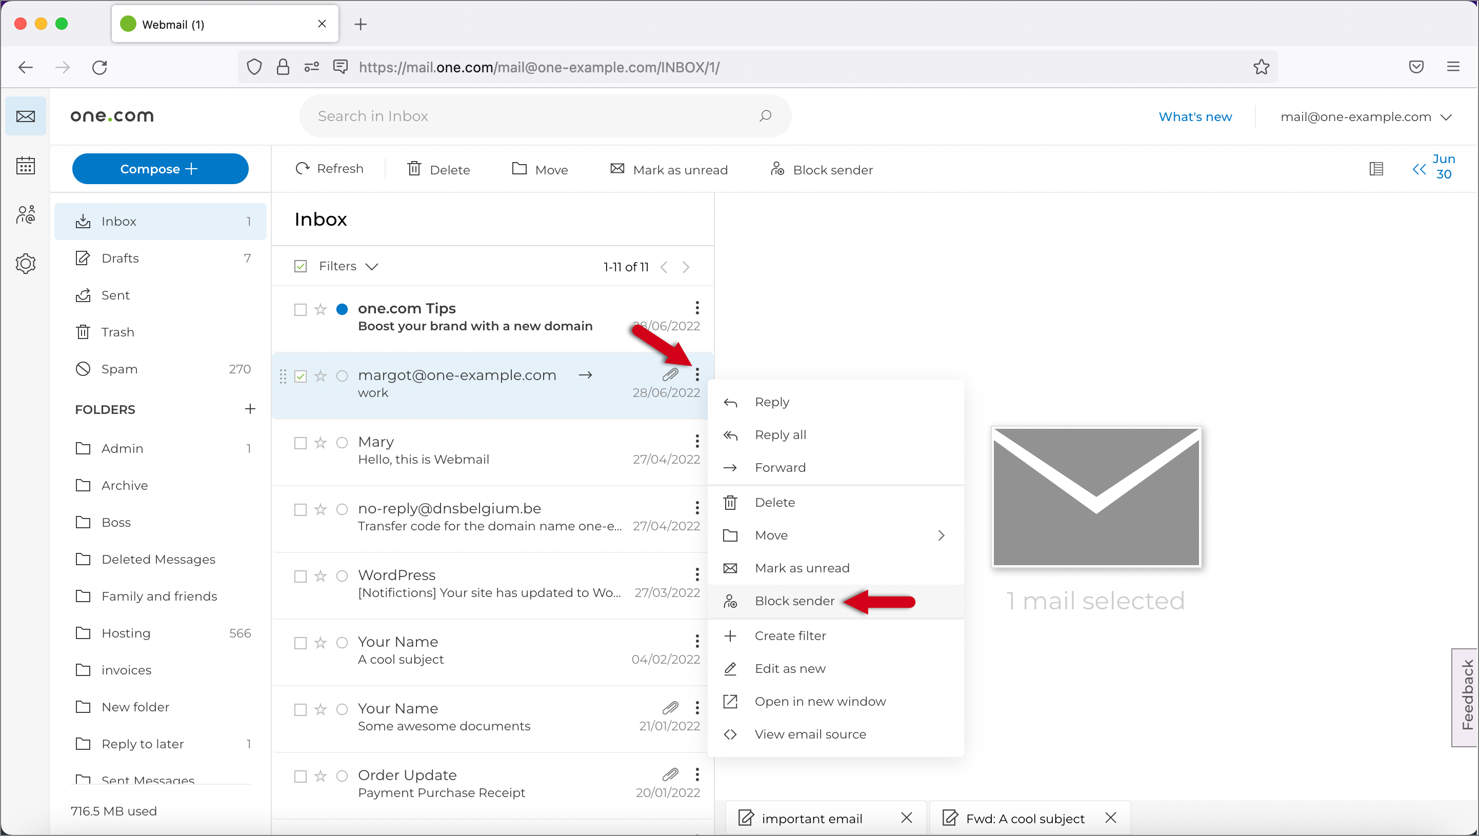Collapse the panel with the double chevron icon
1479x836 pixels.
(1420, 168)
